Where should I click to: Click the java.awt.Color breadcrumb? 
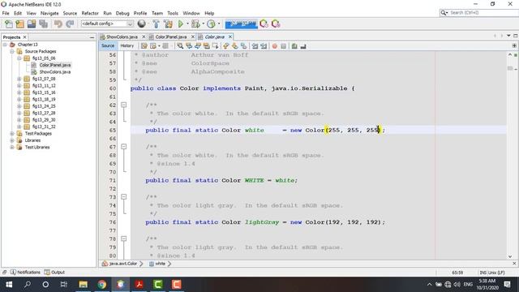(x=122, y=264)
